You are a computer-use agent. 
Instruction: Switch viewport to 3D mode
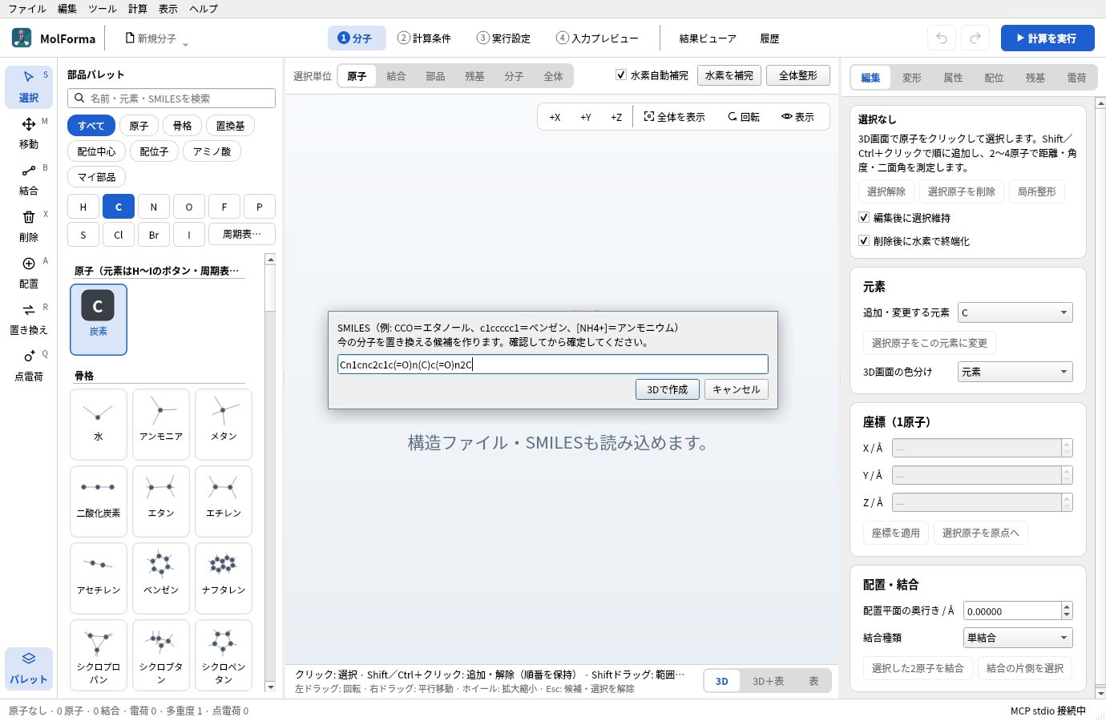722,681
